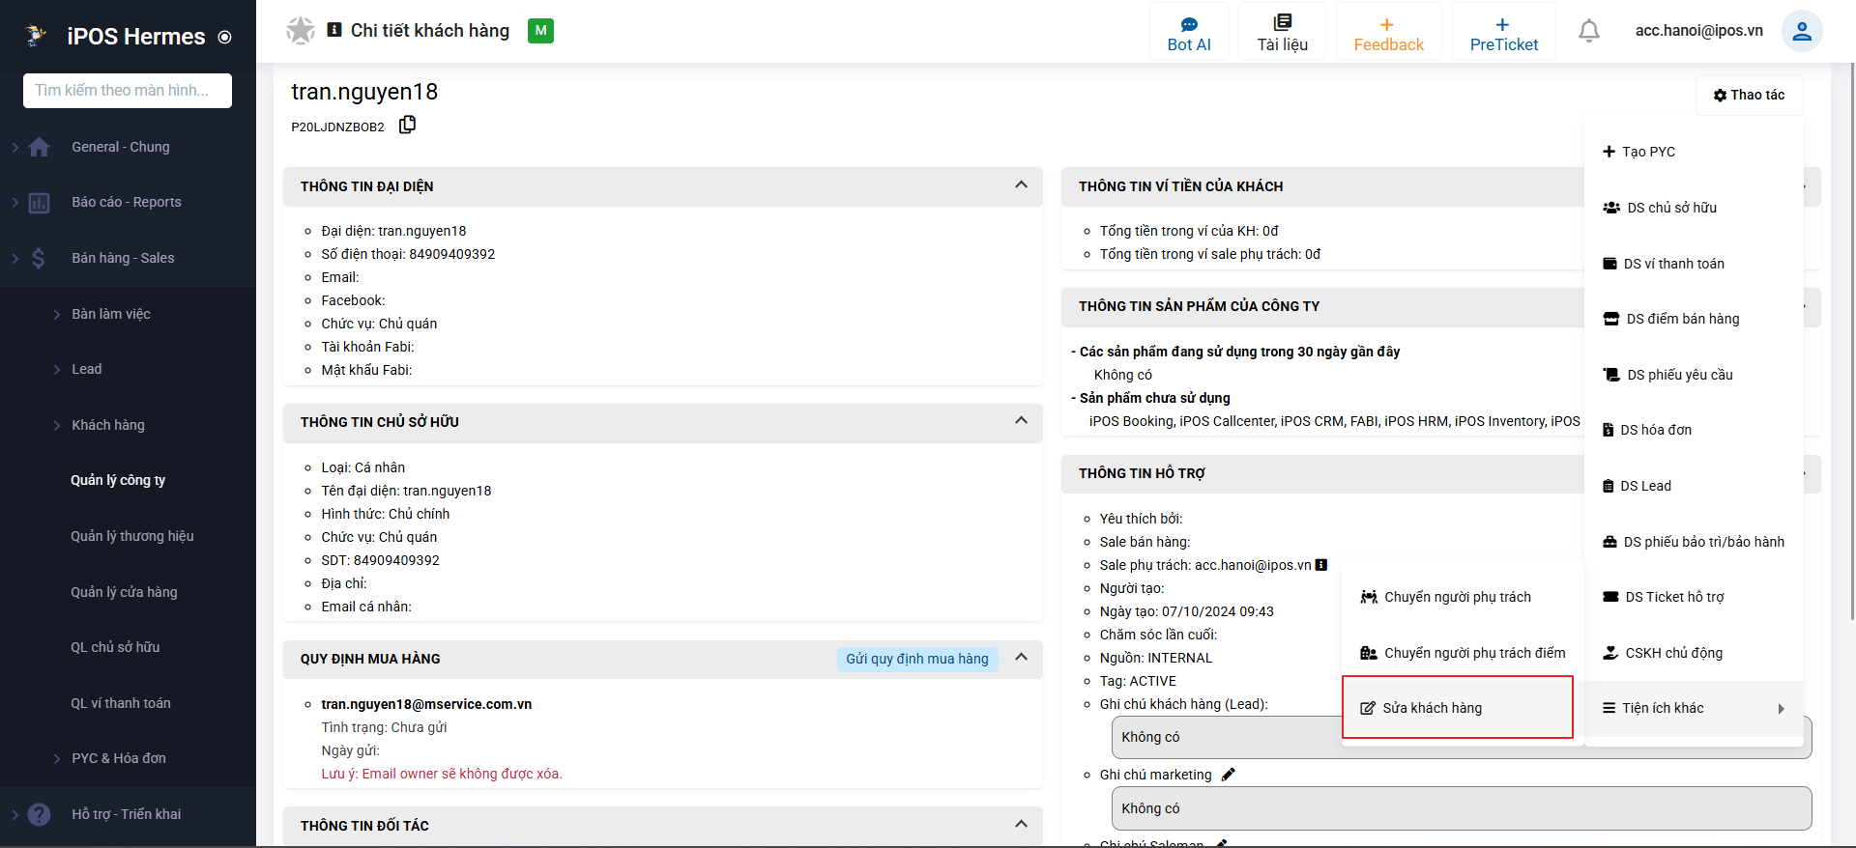1856x848 pixels.
Task: Open QL chủ sở hữu page
Action: [x=115, y=647]
